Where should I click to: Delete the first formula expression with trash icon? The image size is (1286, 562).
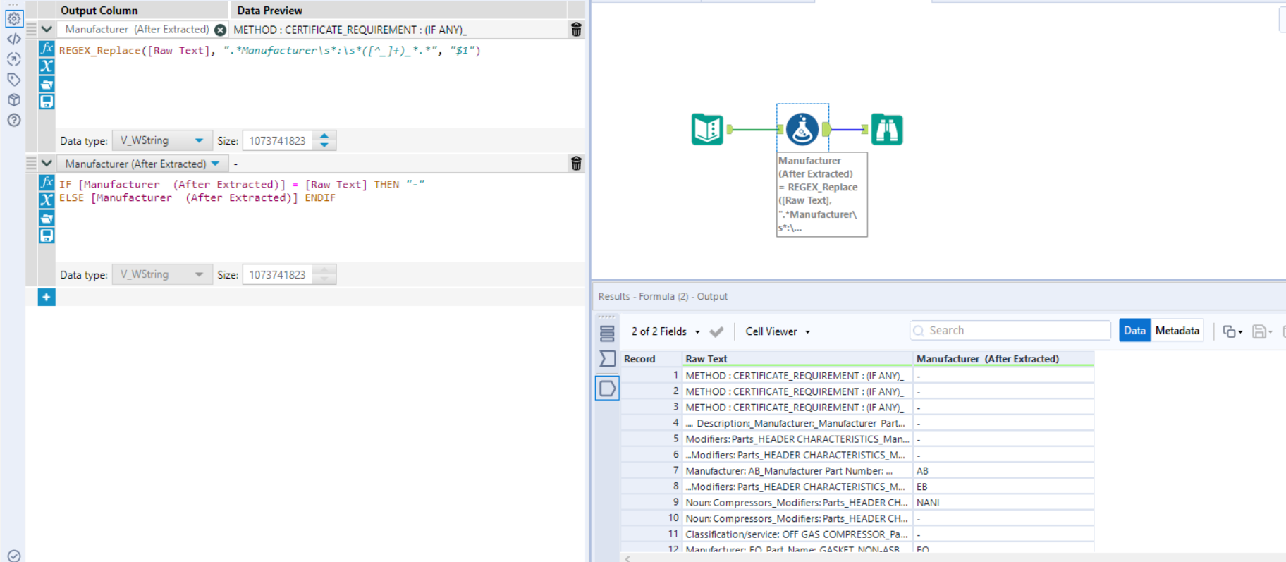click(576, 30)
